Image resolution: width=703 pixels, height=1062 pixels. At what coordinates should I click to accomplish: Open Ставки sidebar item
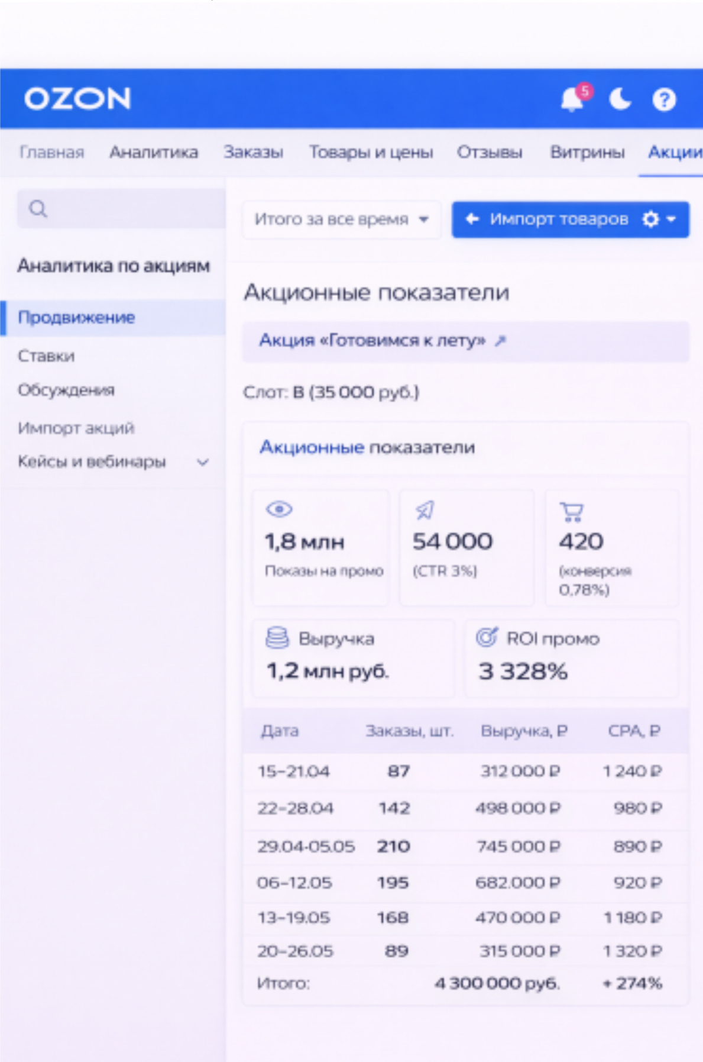click(46, 356)
